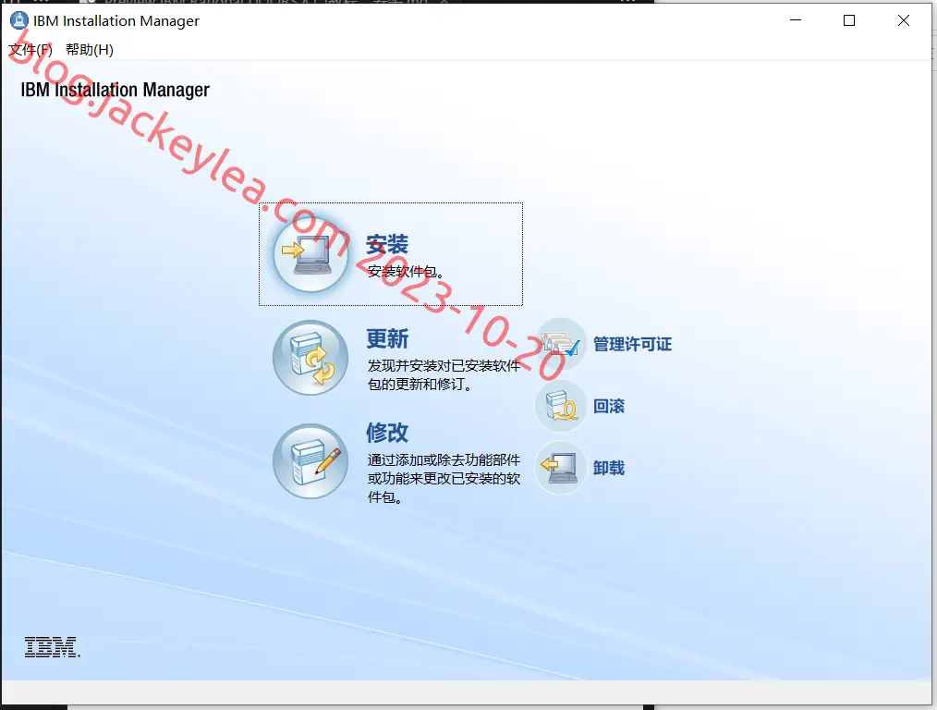Click the Update (更新) server icon

(310, 358)
